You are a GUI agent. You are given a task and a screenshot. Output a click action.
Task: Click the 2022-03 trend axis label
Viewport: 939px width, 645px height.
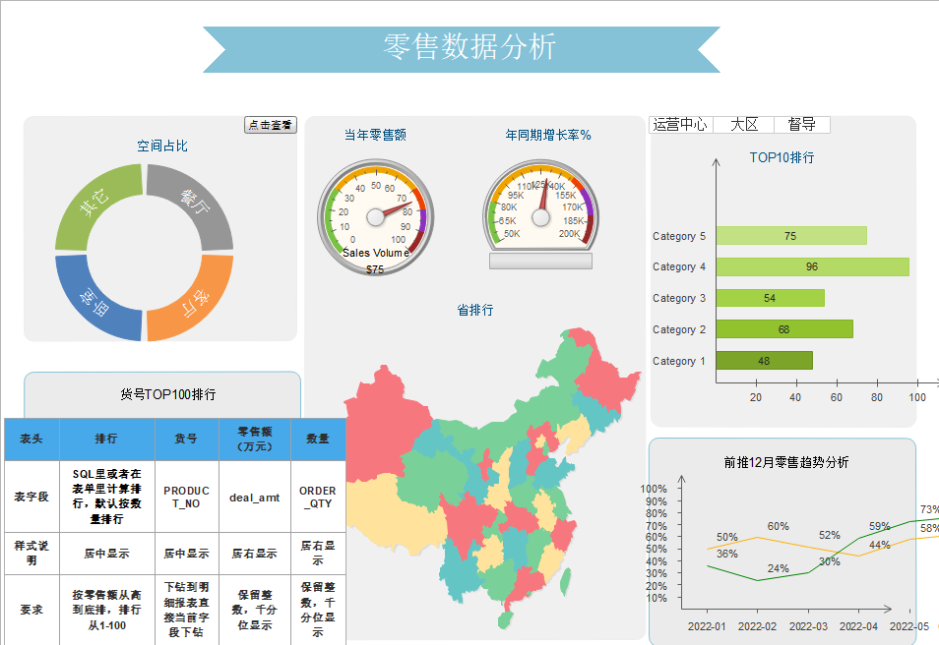tap(808, 626)
